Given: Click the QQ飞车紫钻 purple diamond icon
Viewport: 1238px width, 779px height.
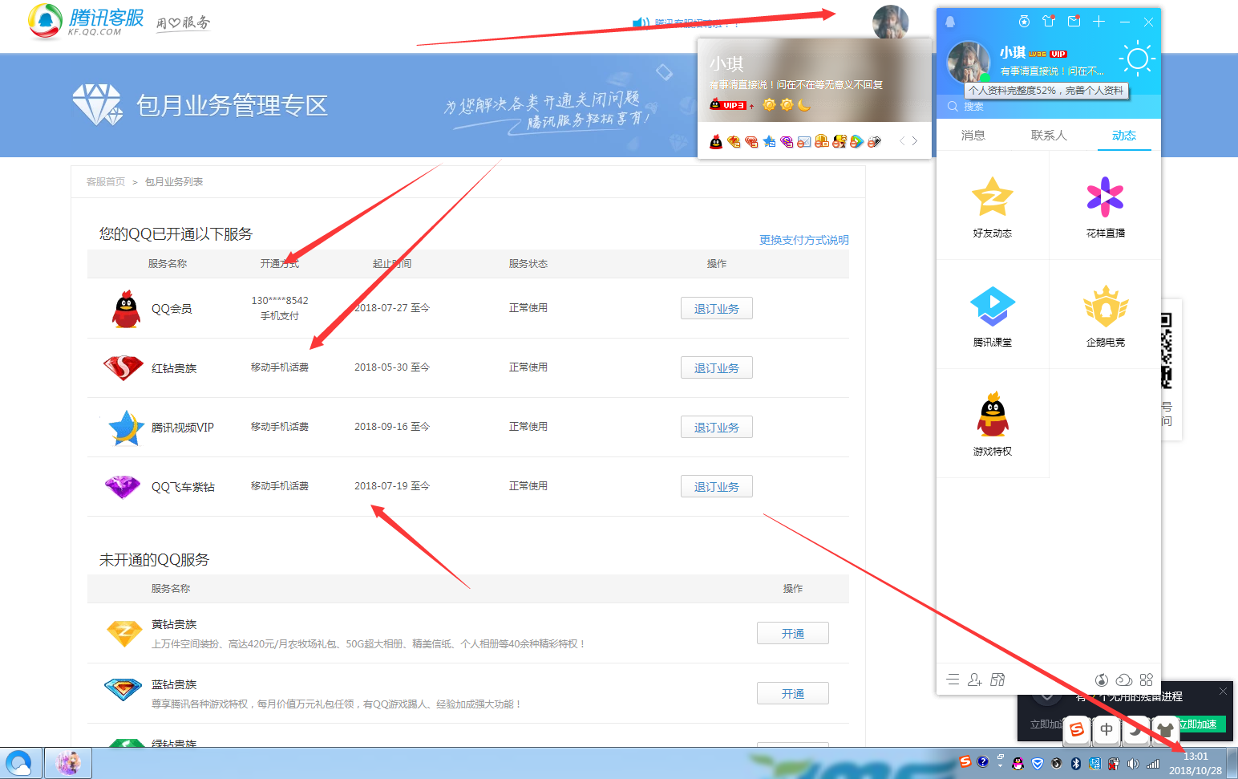Looking at the screenshot, I should pyautogui.click(x=123, y=487).
